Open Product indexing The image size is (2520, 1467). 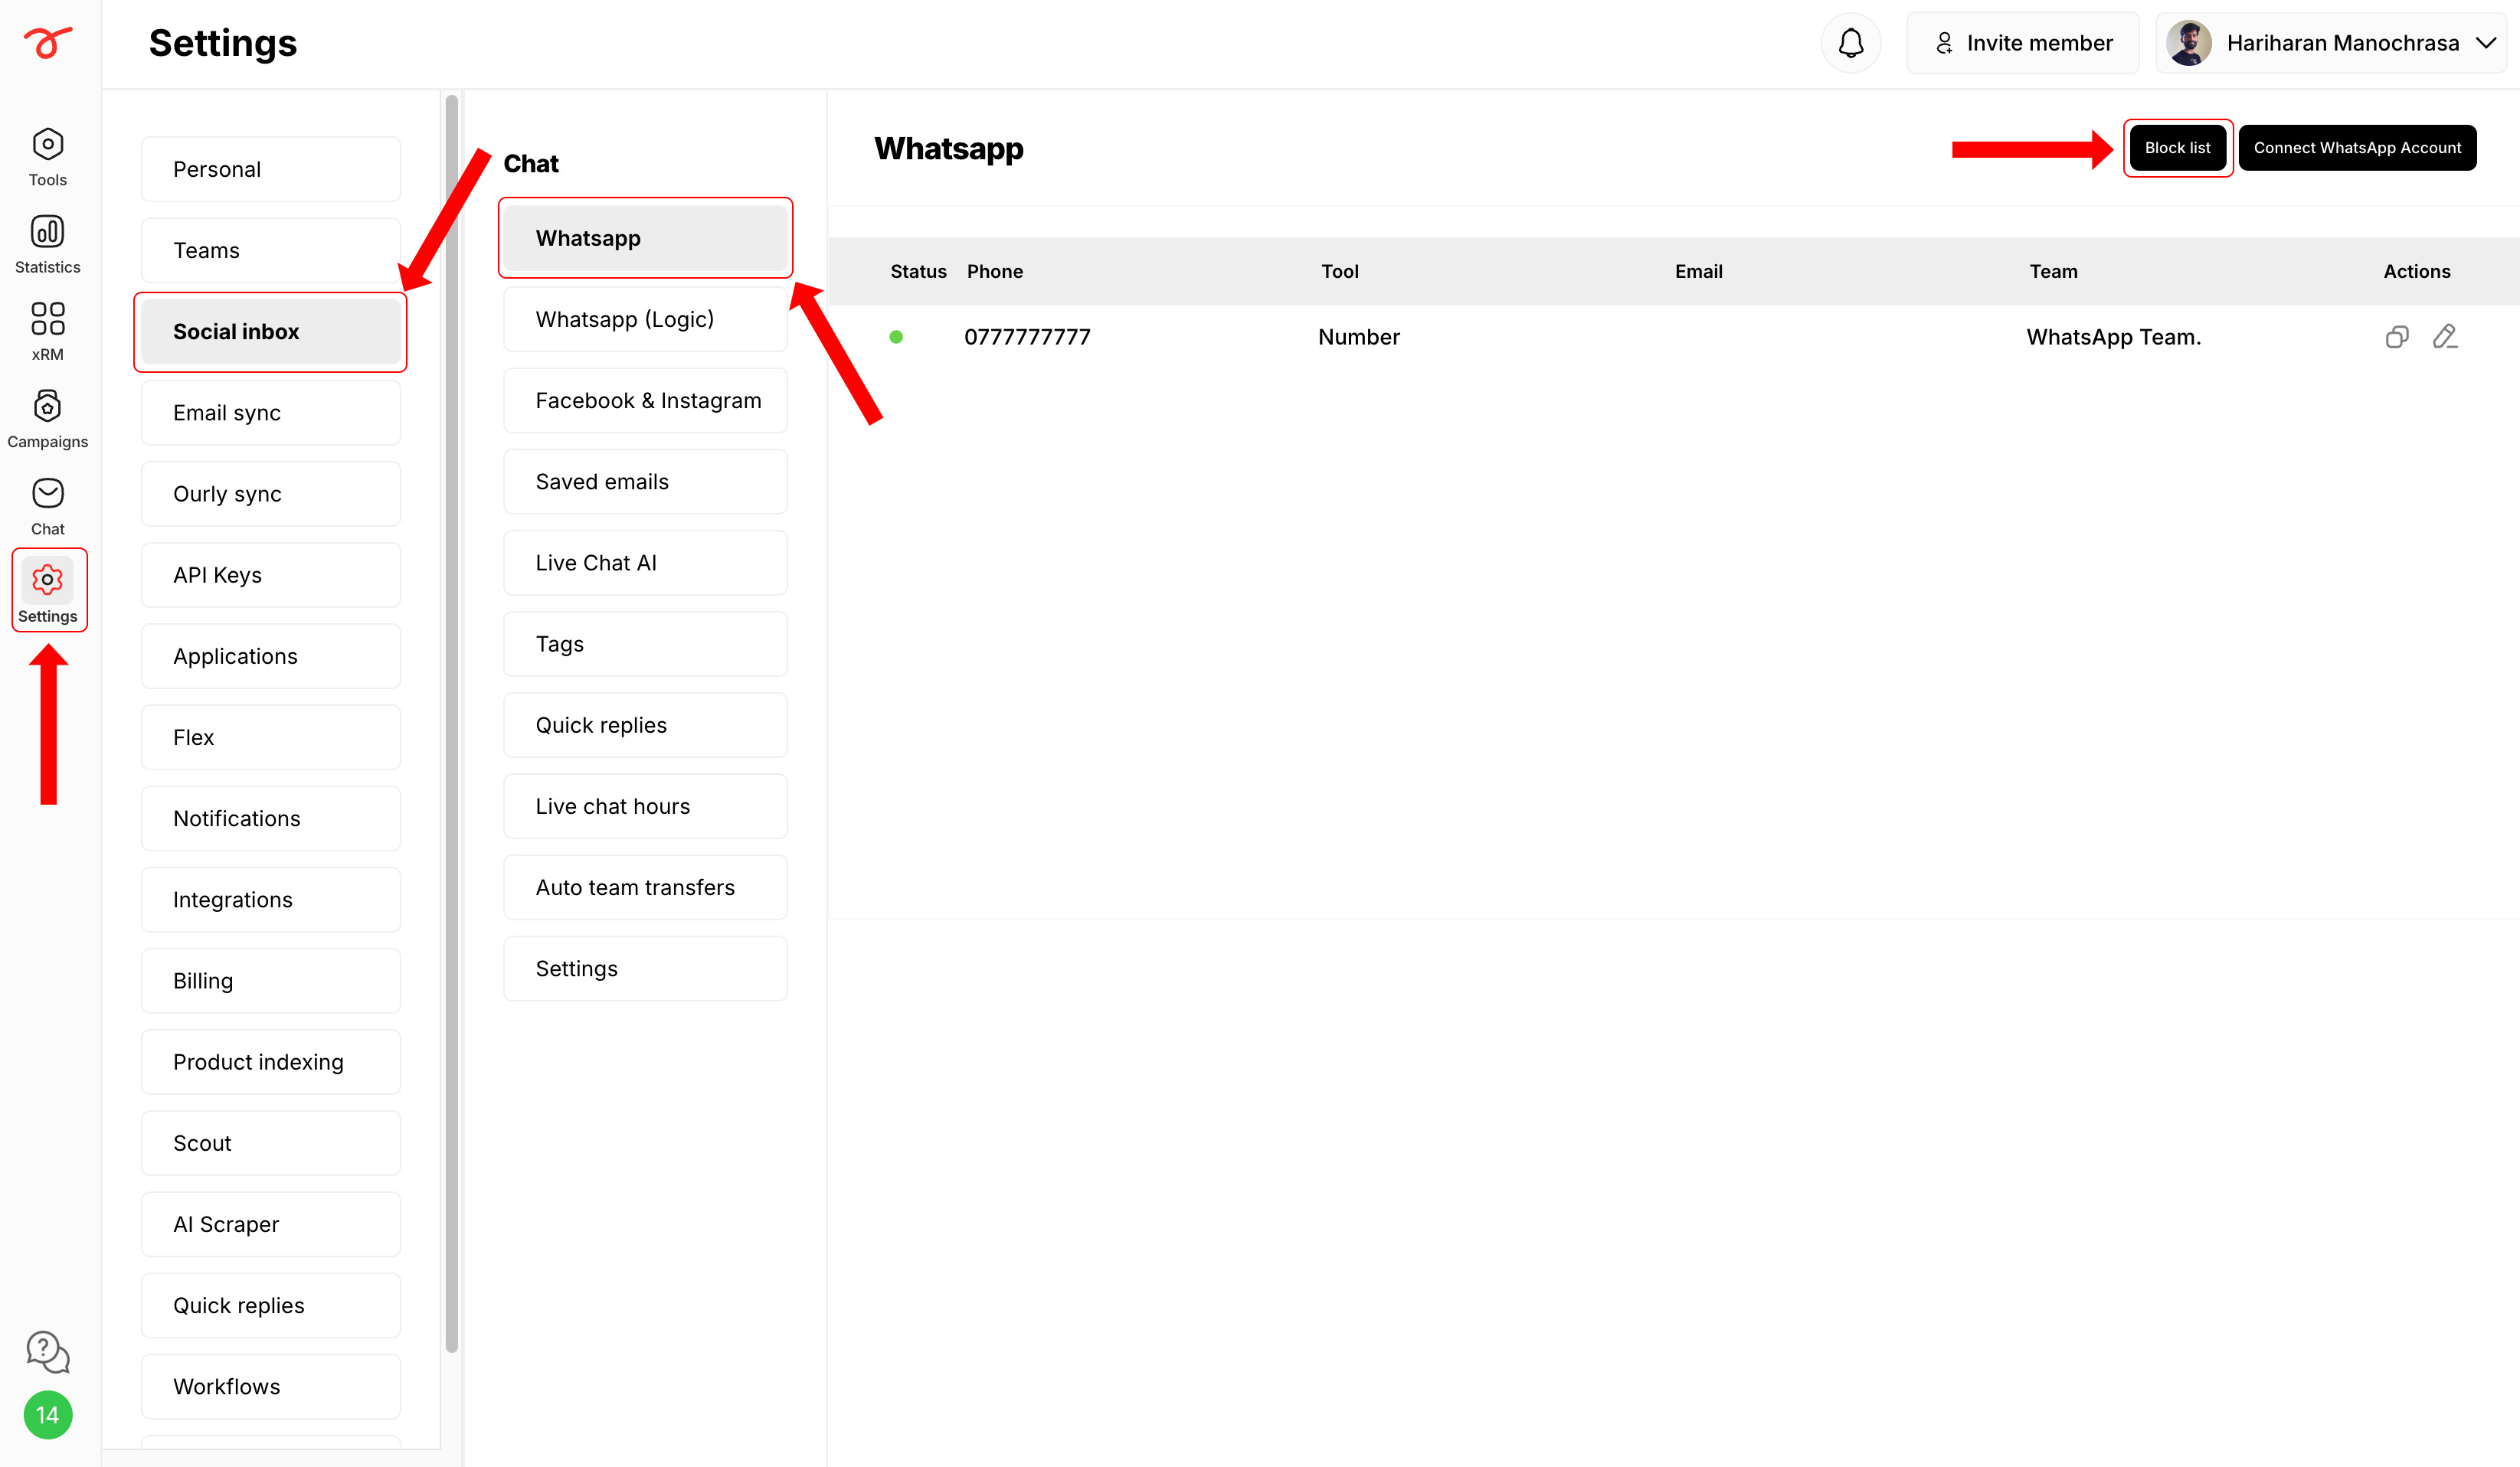point(271,1061)
